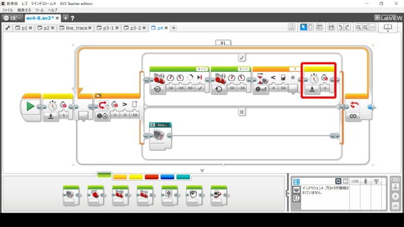Choose the Select arrow tool

click(x=303, y=27)
